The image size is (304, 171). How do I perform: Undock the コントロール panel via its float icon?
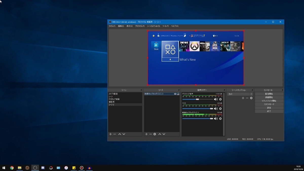[282, 90]
